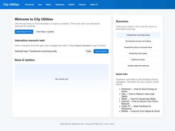Click the Check Answer button
The width and height of the screenshot is (175, 131).
click(101, 51)
